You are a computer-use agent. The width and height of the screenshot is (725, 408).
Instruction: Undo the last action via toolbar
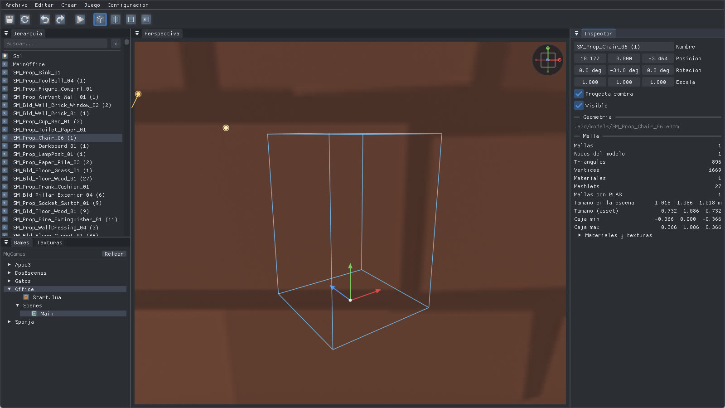pyautogui.click(x=45, y=19)
